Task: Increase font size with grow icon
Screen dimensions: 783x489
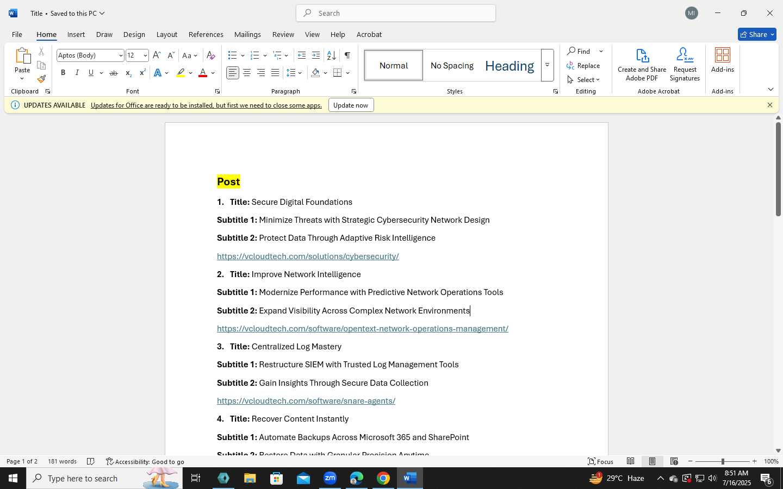Action: tap(157, 55)
